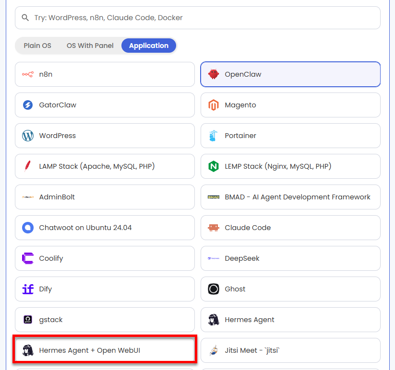Click the search magnifier icon
395x370 pixels.
(x=25, y=18)
